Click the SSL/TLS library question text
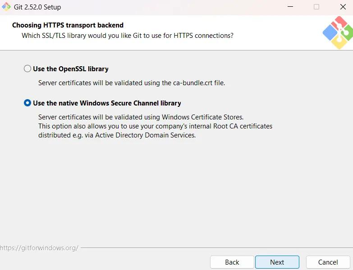 128,35
